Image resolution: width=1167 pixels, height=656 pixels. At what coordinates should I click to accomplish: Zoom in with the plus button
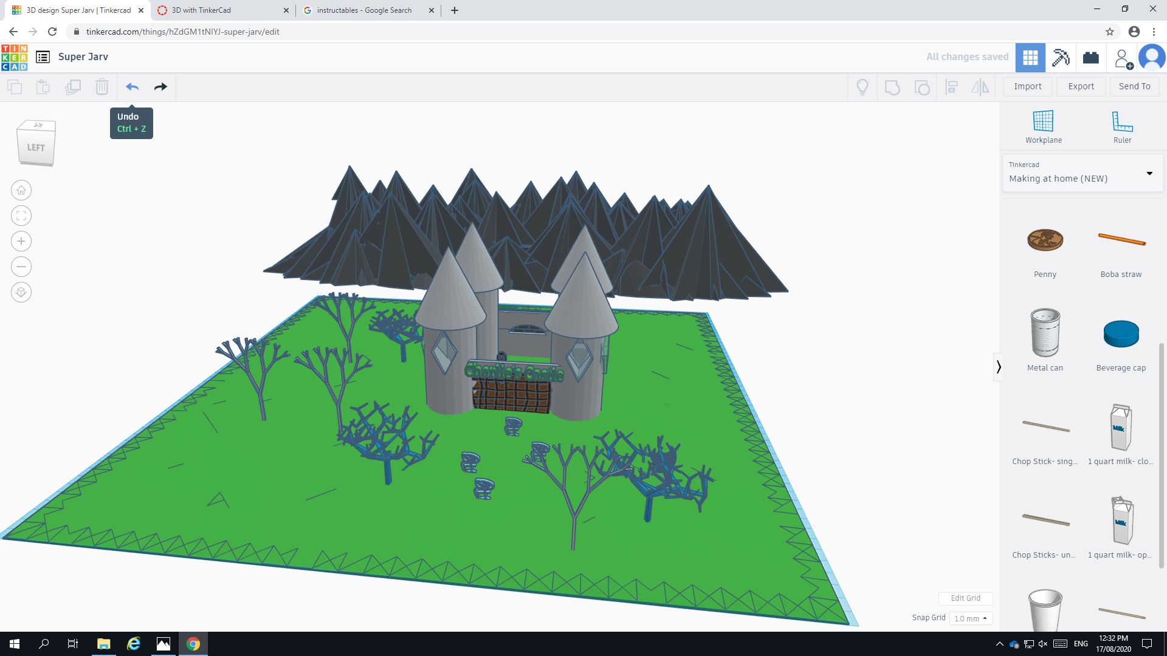point(21,241)
